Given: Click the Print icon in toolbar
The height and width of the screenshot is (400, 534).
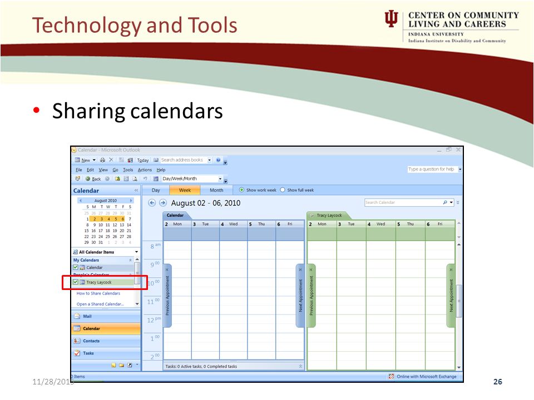Looking at the screenshot, I should [x=102, y=160].
